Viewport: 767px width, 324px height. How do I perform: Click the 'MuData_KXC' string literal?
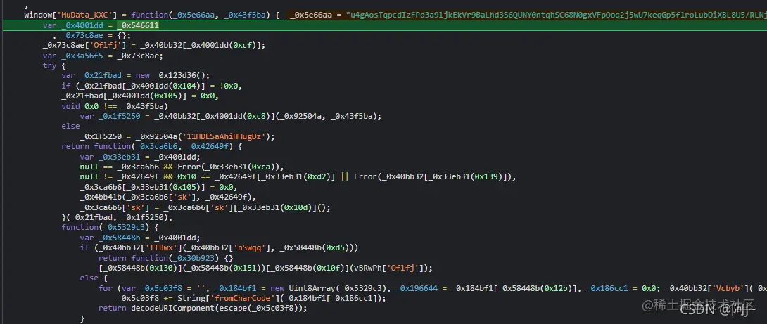pos(84,15)
